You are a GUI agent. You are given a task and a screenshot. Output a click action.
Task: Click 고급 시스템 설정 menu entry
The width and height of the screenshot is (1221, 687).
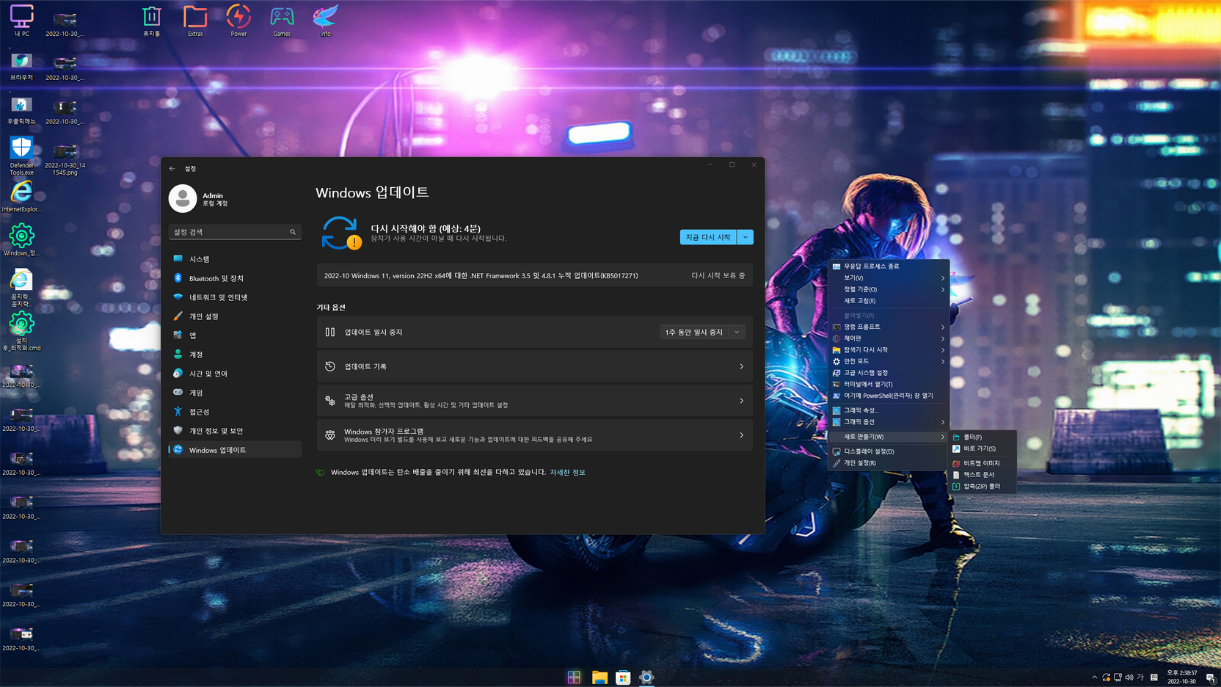click(889, 373)
